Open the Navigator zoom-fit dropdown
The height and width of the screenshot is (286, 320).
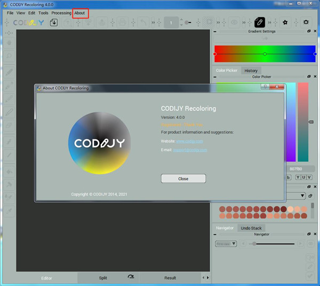(226, 243)
